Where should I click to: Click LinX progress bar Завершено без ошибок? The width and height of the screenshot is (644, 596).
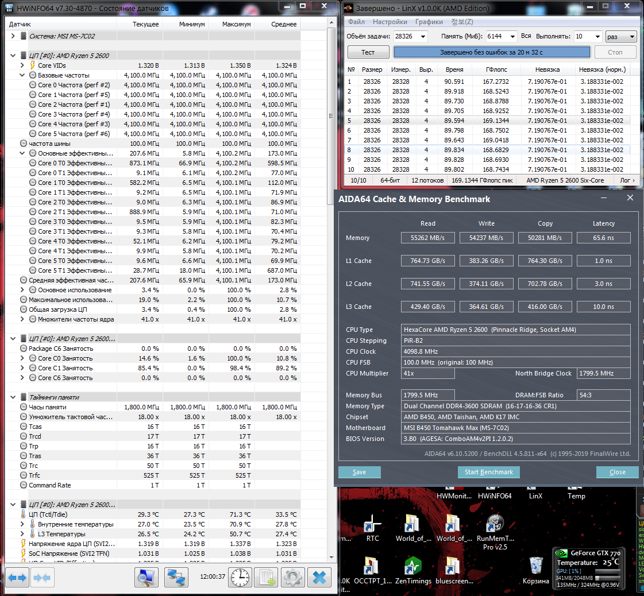(492, 52)
